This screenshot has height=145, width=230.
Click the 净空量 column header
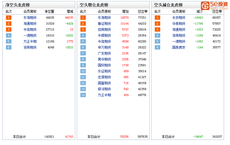click(x=49, y=11)
